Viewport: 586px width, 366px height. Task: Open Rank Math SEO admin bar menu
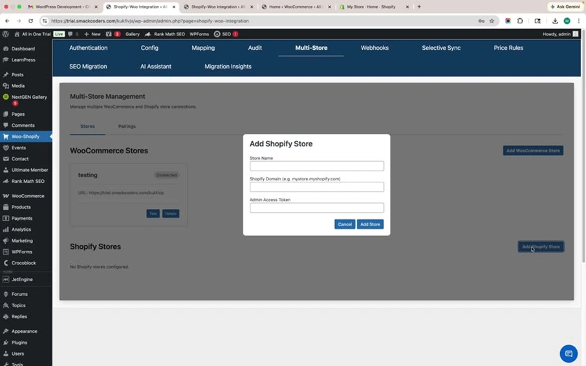(x=165, y=34)
